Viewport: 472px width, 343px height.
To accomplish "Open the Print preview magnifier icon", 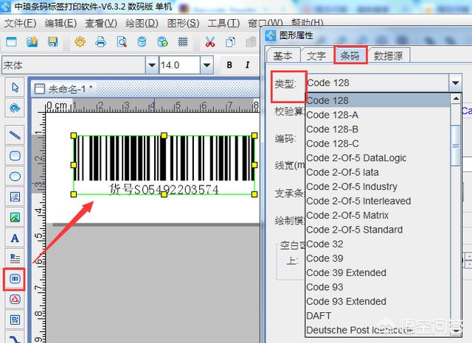I will pos(122,41).
